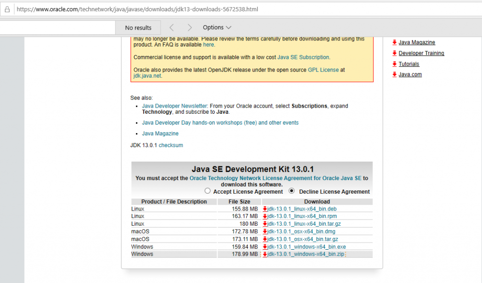
Task: Click download icon for osx-x64_bin.tar.gz
Action: (265, 239)
